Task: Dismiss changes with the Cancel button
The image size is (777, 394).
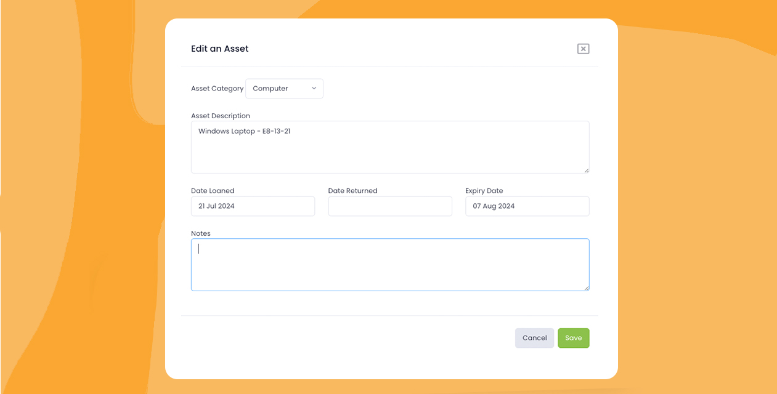Action: 534,337
